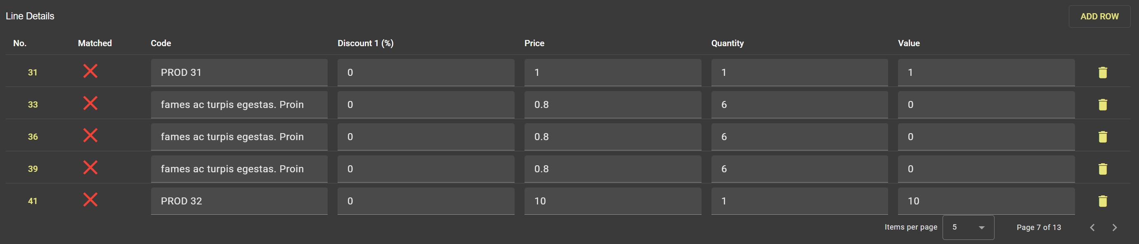Click red X matched icon in row 31

pos(90,71)
